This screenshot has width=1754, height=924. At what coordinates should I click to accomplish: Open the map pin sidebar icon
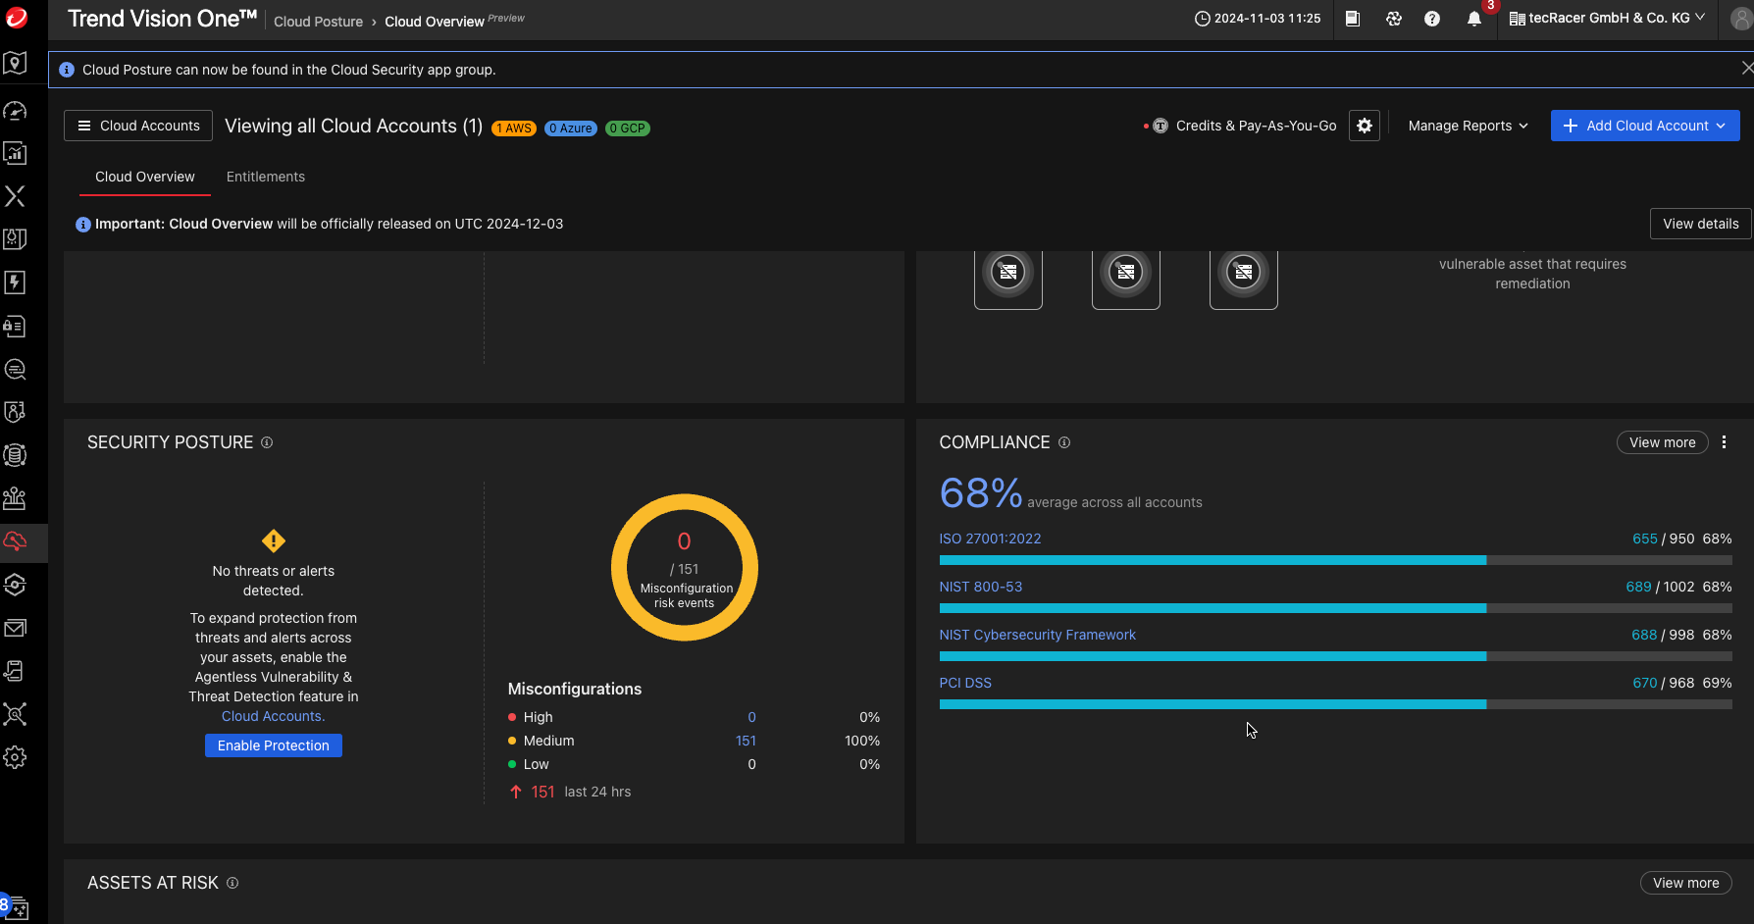click(x=15, y=64)
